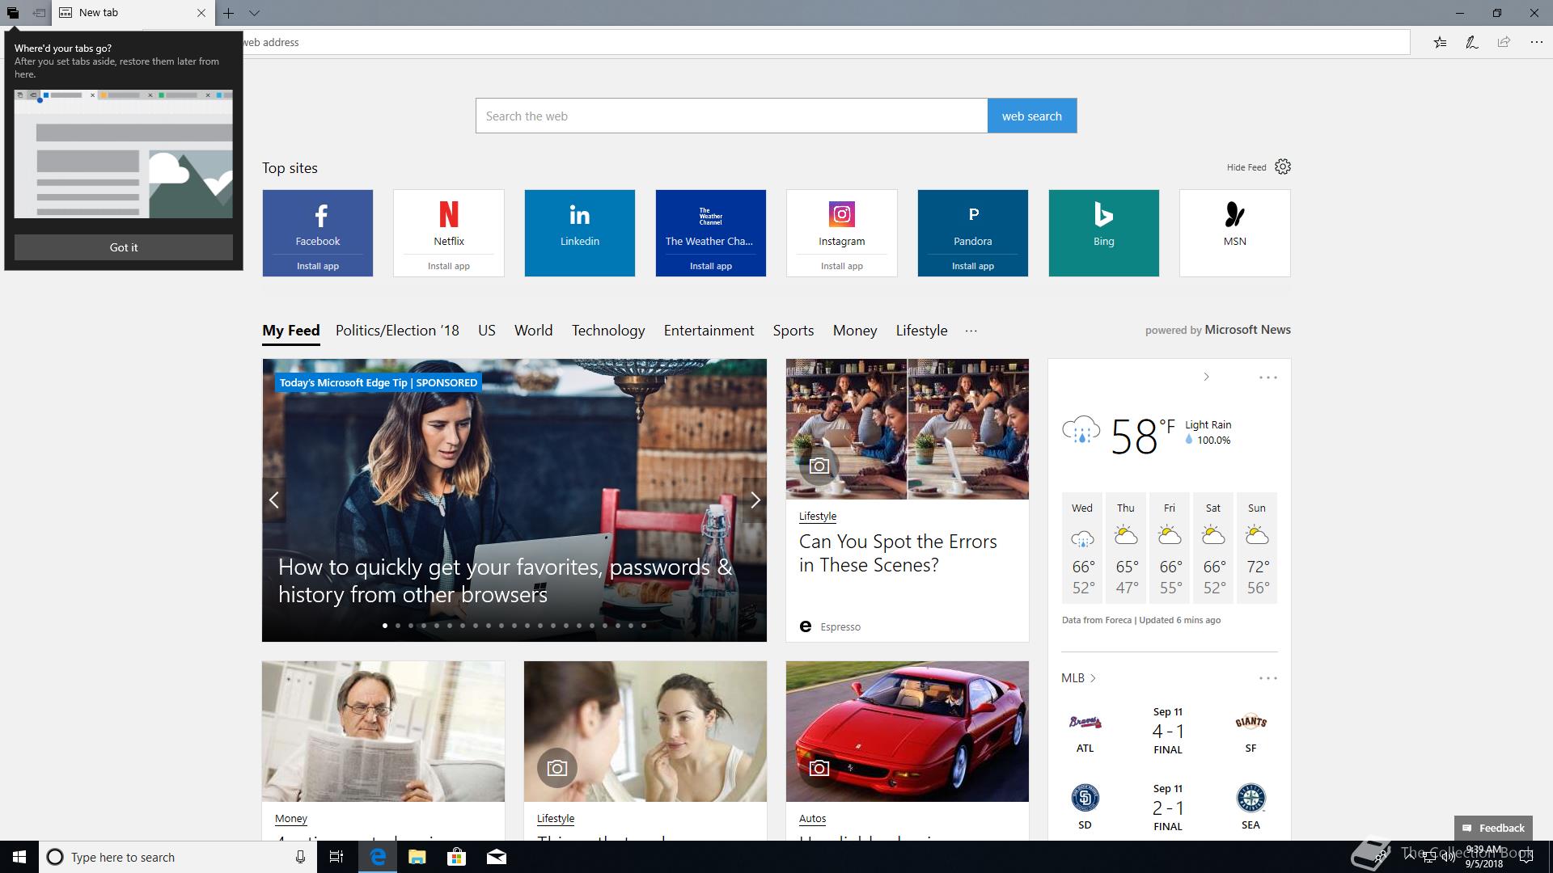Image resolution: width=1553 pixels, height=873 pixels.
Task: Click Hide Feed link
Action: (1246, 167)
